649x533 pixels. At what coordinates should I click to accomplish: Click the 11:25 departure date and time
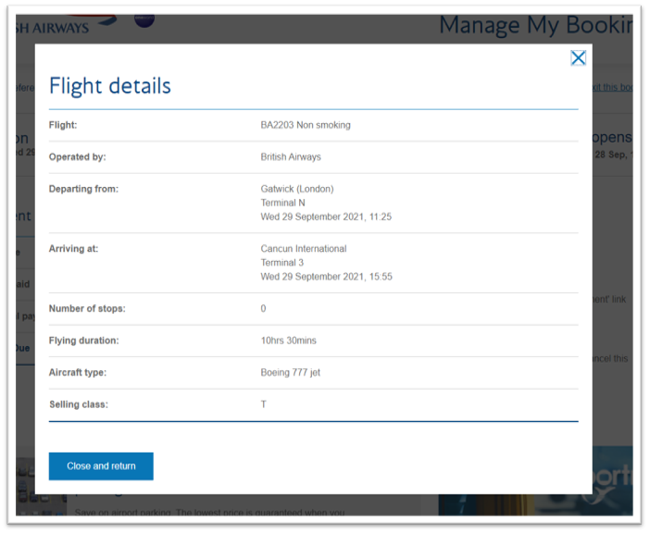tap(326, 217)
